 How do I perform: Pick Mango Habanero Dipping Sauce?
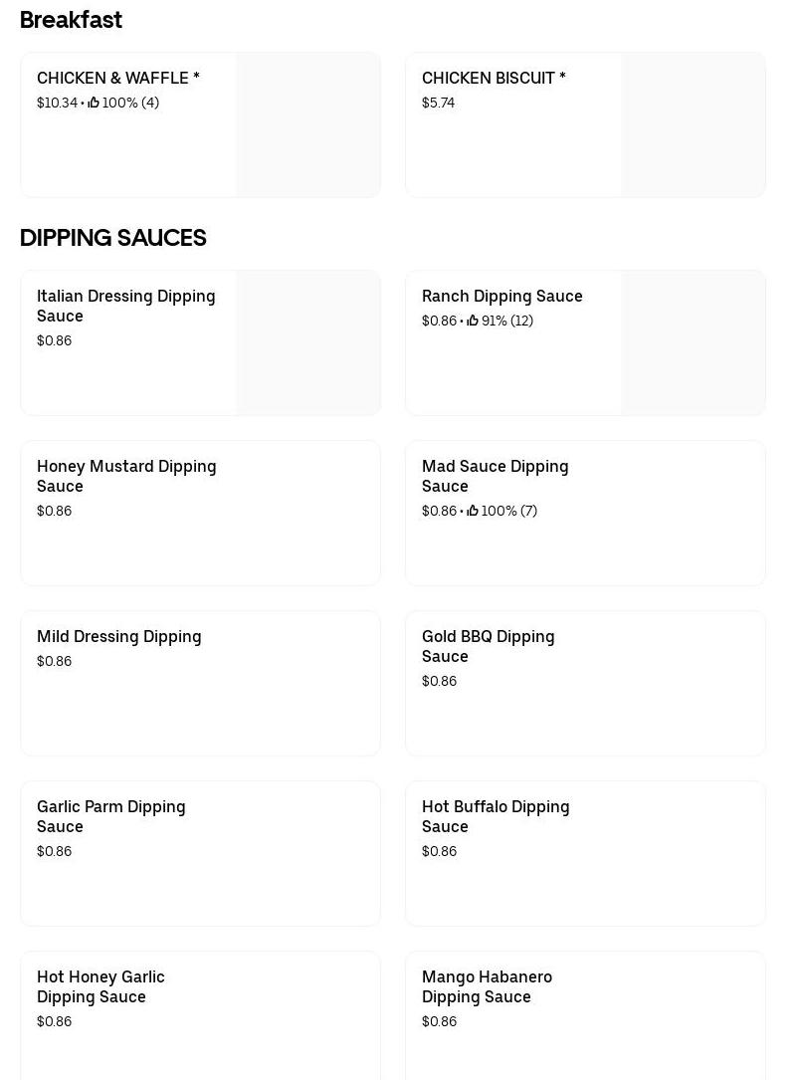tap(487, 986)
